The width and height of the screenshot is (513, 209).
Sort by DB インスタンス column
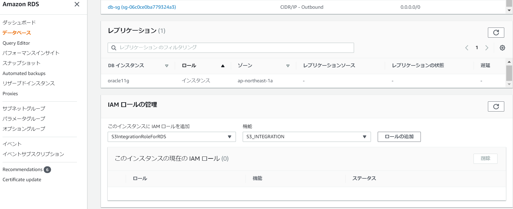pyautogui.click(x=167, y=66)
